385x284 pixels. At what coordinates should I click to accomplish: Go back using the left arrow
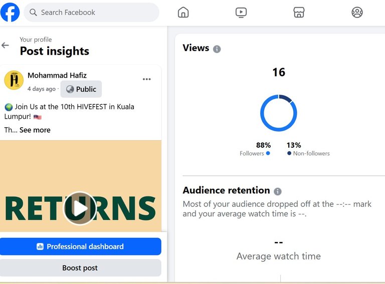tap(5, 45)
